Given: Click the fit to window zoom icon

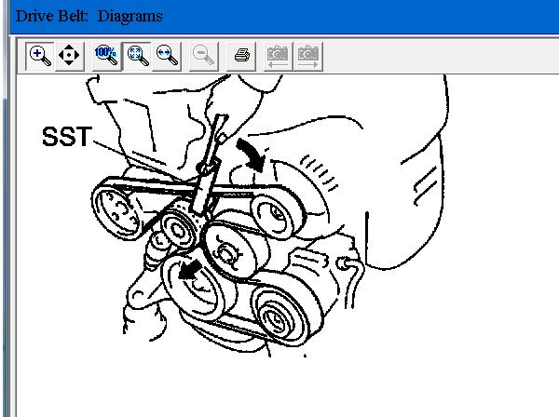Looking at the screenshot, I should (x=137, y=56).
